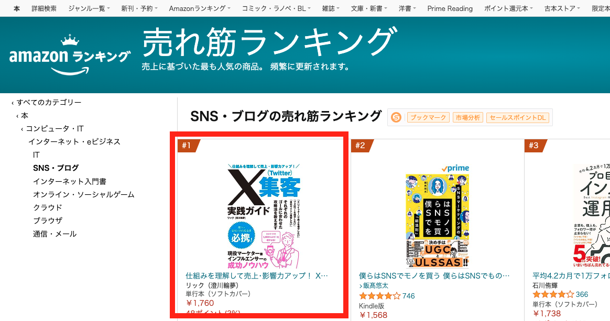Click the #1 rank badge
610x321 pixels.
[188, 146]
